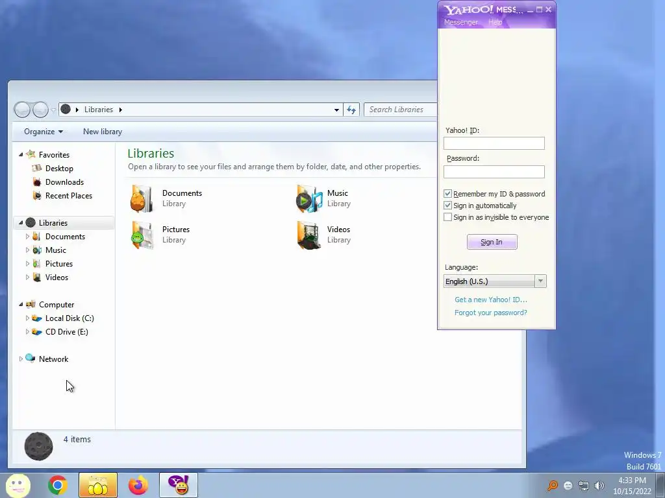The image size is (665, 498).
Task: Open the address bar history dropdown arrow
Action: (336, 110)
